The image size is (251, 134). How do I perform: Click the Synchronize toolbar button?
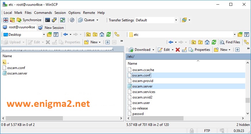click(x=29, y=20)
